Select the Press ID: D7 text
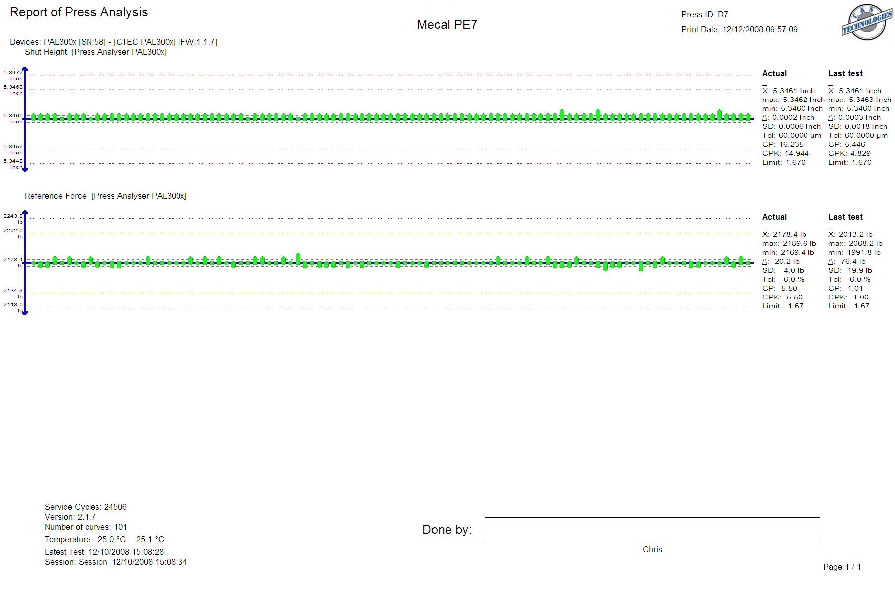This screenshot has height=597, width=895. coord(704,15)
